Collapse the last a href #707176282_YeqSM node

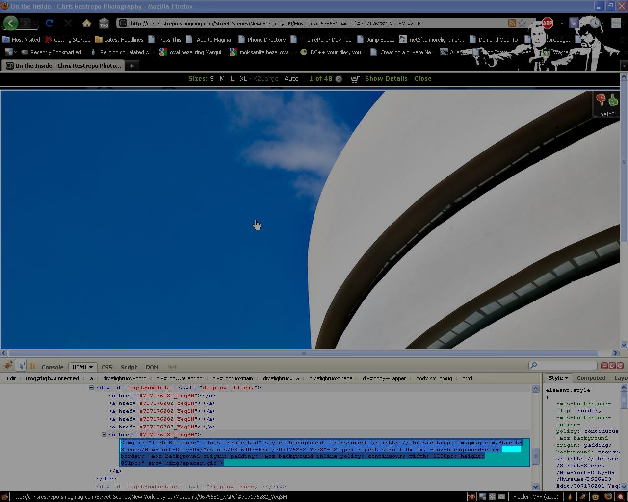click(x=104, y=434)
